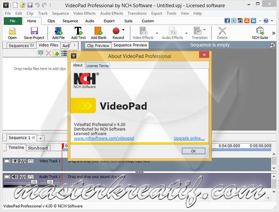Click Audio Track 1 volume slider handle
Viewport: 279px width, 212px height.
click(x=34, y=181)
